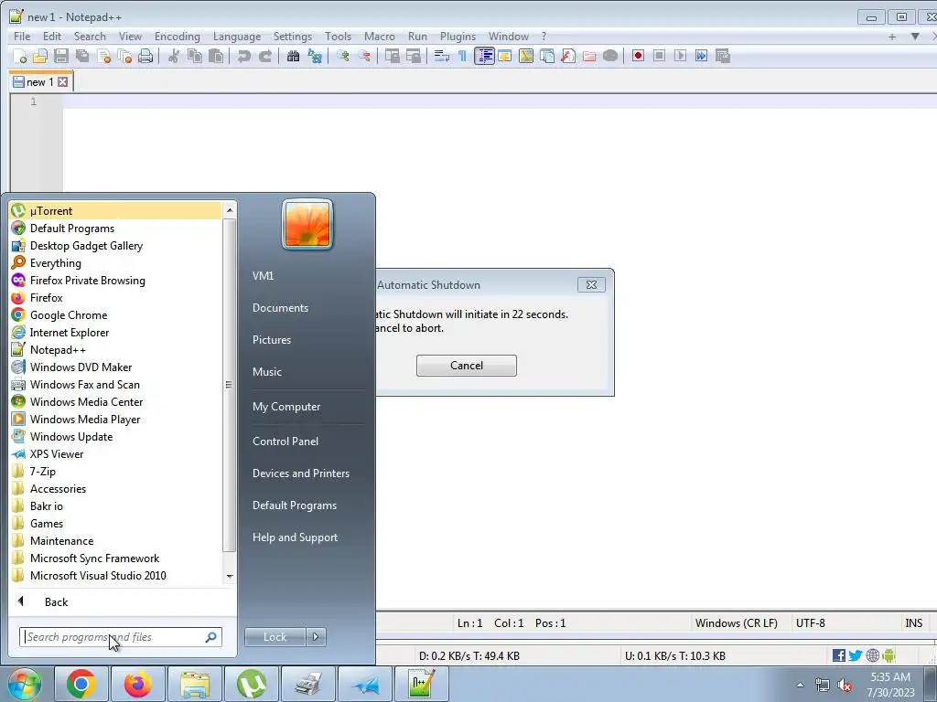This screenshot has width=937, height=702.
Task: Click the Folder as Workspace toolbar icon
Action: pos(589,56)
